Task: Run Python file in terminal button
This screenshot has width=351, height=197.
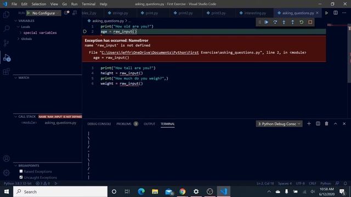Action: 327,13
